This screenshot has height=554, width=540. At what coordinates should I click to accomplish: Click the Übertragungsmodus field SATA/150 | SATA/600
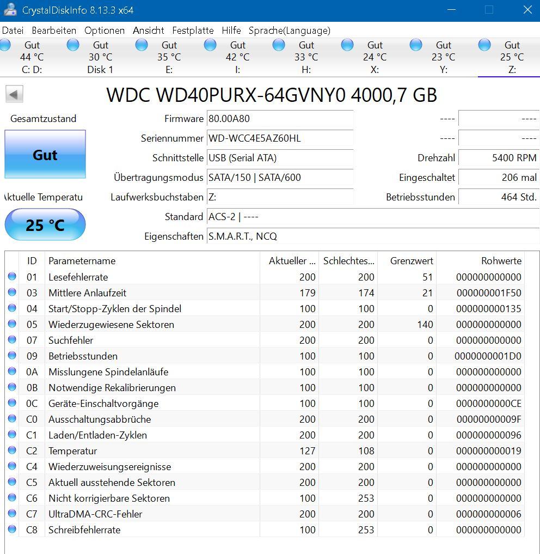280,178
